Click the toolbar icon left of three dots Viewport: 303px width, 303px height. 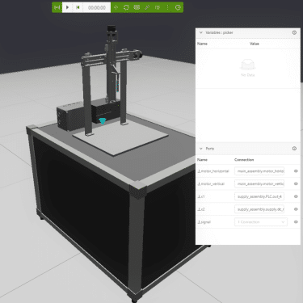click(158, 7)
